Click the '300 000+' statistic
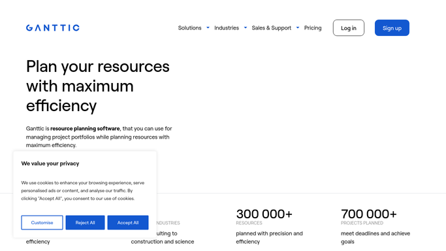Viewport: 446px width, 251px height. [x=264, y=214]
